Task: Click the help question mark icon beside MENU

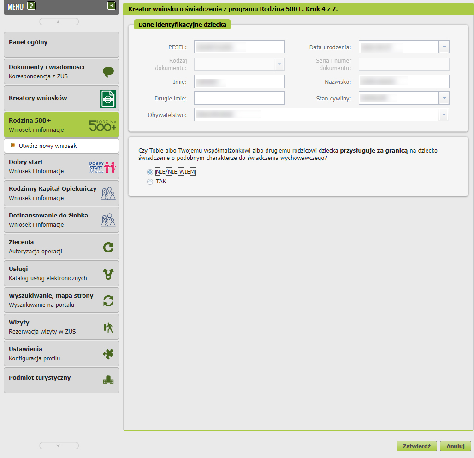Action: point(31,6)
